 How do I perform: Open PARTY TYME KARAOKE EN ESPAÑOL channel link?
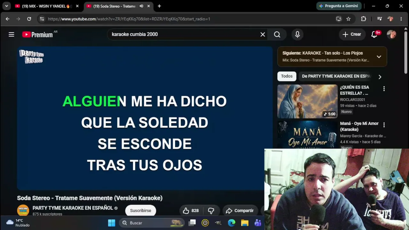(73, 208)
